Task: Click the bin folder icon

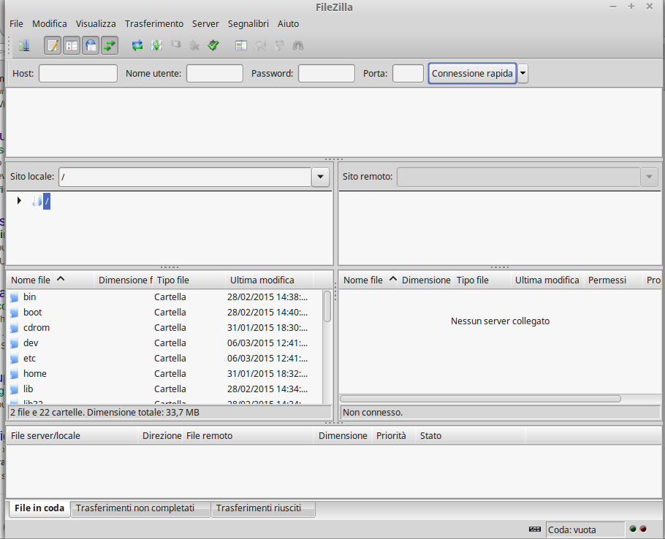Action: [x=15, y=297]
